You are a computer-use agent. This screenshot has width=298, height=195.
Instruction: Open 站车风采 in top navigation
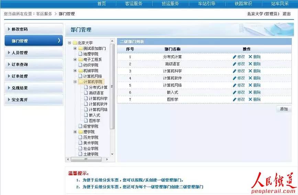coord(280,4)
